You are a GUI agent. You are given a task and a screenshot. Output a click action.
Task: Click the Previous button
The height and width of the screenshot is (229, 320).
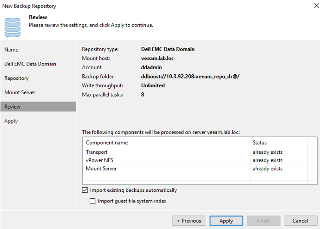(x=189, y=221)
